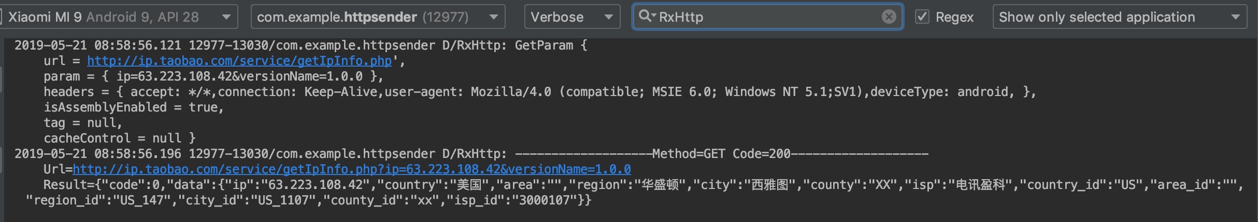Open the getIpInfo.php link after 'url ='
This screenshot has width=1258, height=222.
239,61
